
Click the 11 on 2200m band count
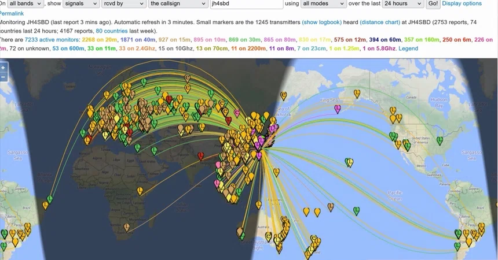248,49
